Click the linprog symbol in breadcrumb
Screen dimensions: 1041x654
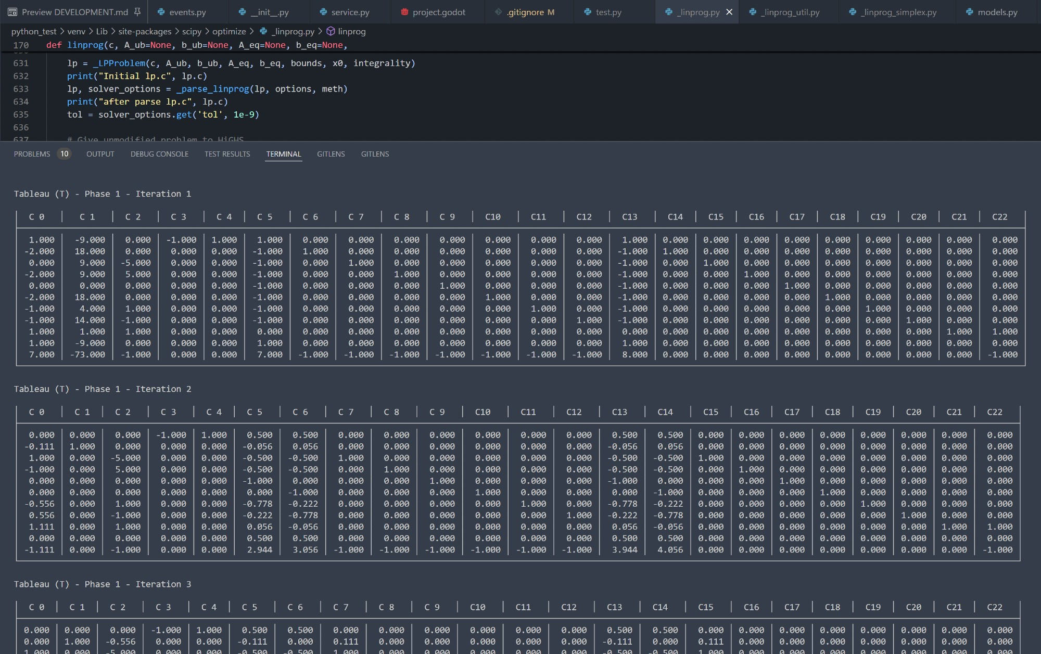click(352, 31)
